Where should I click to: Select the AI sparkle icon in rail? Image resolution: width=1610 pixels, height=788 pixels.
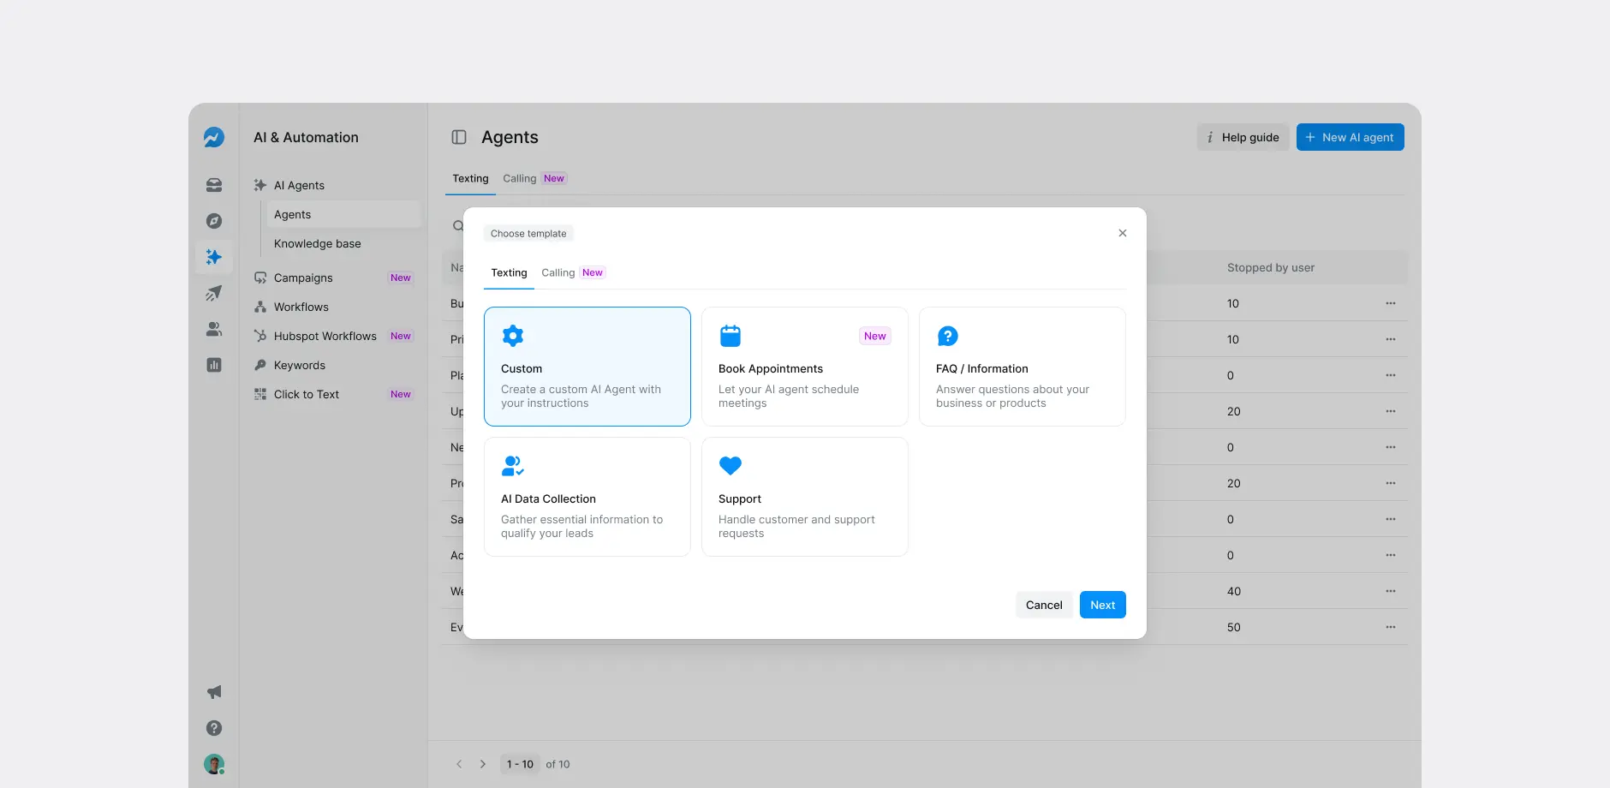[x=214, y=257]
